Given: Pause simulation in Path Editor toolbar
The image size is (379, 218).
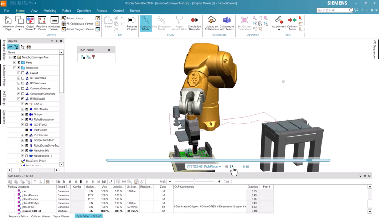Looking at the screenshot, I should [81, 182].
